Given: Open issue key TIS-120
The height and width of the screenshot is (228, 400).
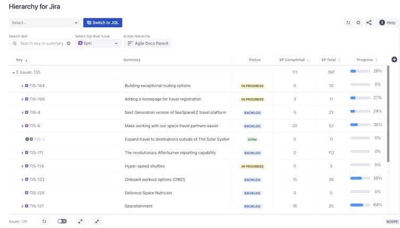Looking at the screenshot, I should tap(37, 192).
